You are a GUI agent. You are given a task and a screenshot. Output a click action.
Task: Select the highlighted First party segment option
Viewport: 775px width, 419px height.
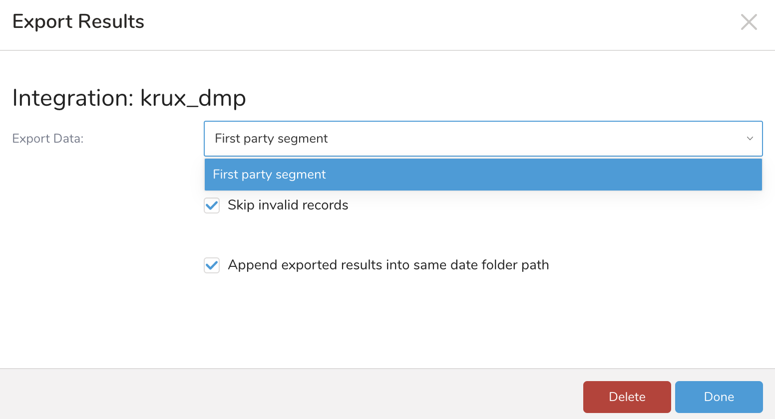pos(482,175)
